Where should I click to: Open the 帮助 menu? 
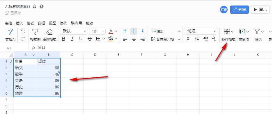click(x=89, y=23)
